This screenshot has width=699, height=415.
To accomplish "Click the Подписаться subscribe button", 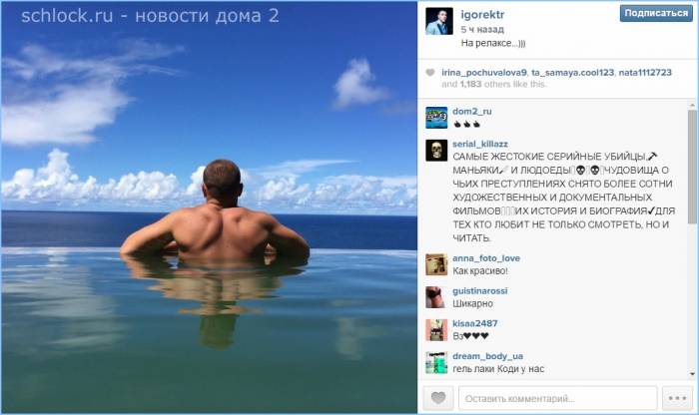I will [x=656, y=13].
